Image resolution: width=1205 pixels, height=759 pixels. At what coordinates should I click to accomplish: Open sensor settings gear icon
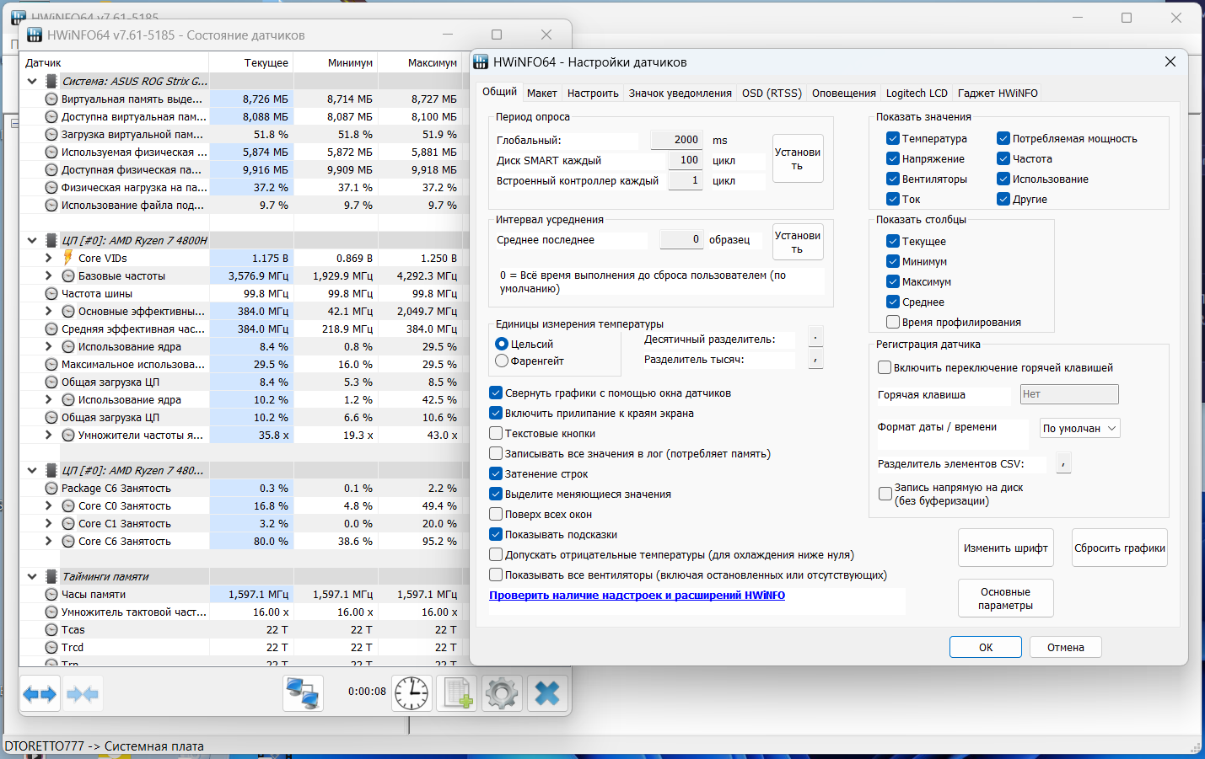[x=502, y=693]
